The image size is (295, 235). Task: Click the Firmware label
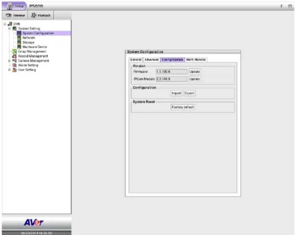coord(141,72)
